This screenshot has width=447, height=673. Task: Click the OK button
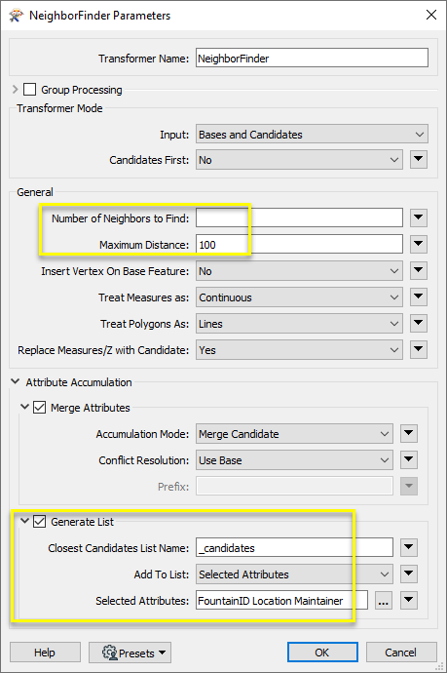[x=322, y=653]
